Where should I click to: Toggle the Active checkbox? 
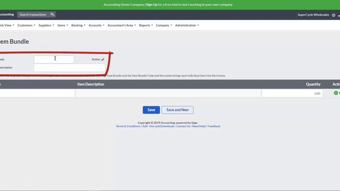[x=103, y=59]
